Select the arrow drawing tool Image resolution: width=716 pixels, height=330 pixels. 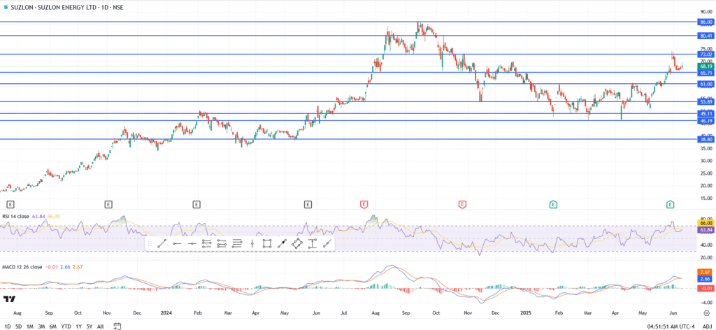[x=282, y=243]
